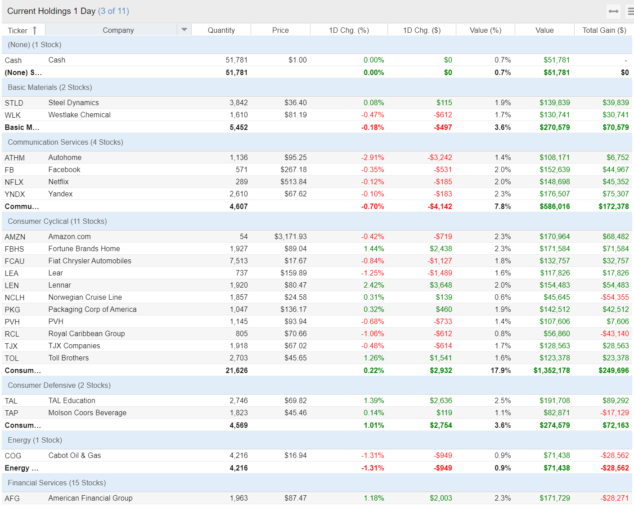
Task: Select the COG ticker
Action: [x=13, y=456]
